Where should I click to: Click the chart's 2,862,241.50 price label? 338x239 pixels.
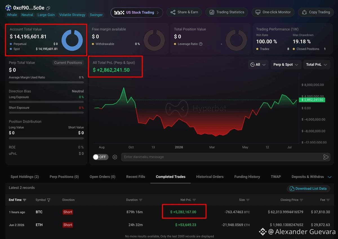tap(313, 100)
